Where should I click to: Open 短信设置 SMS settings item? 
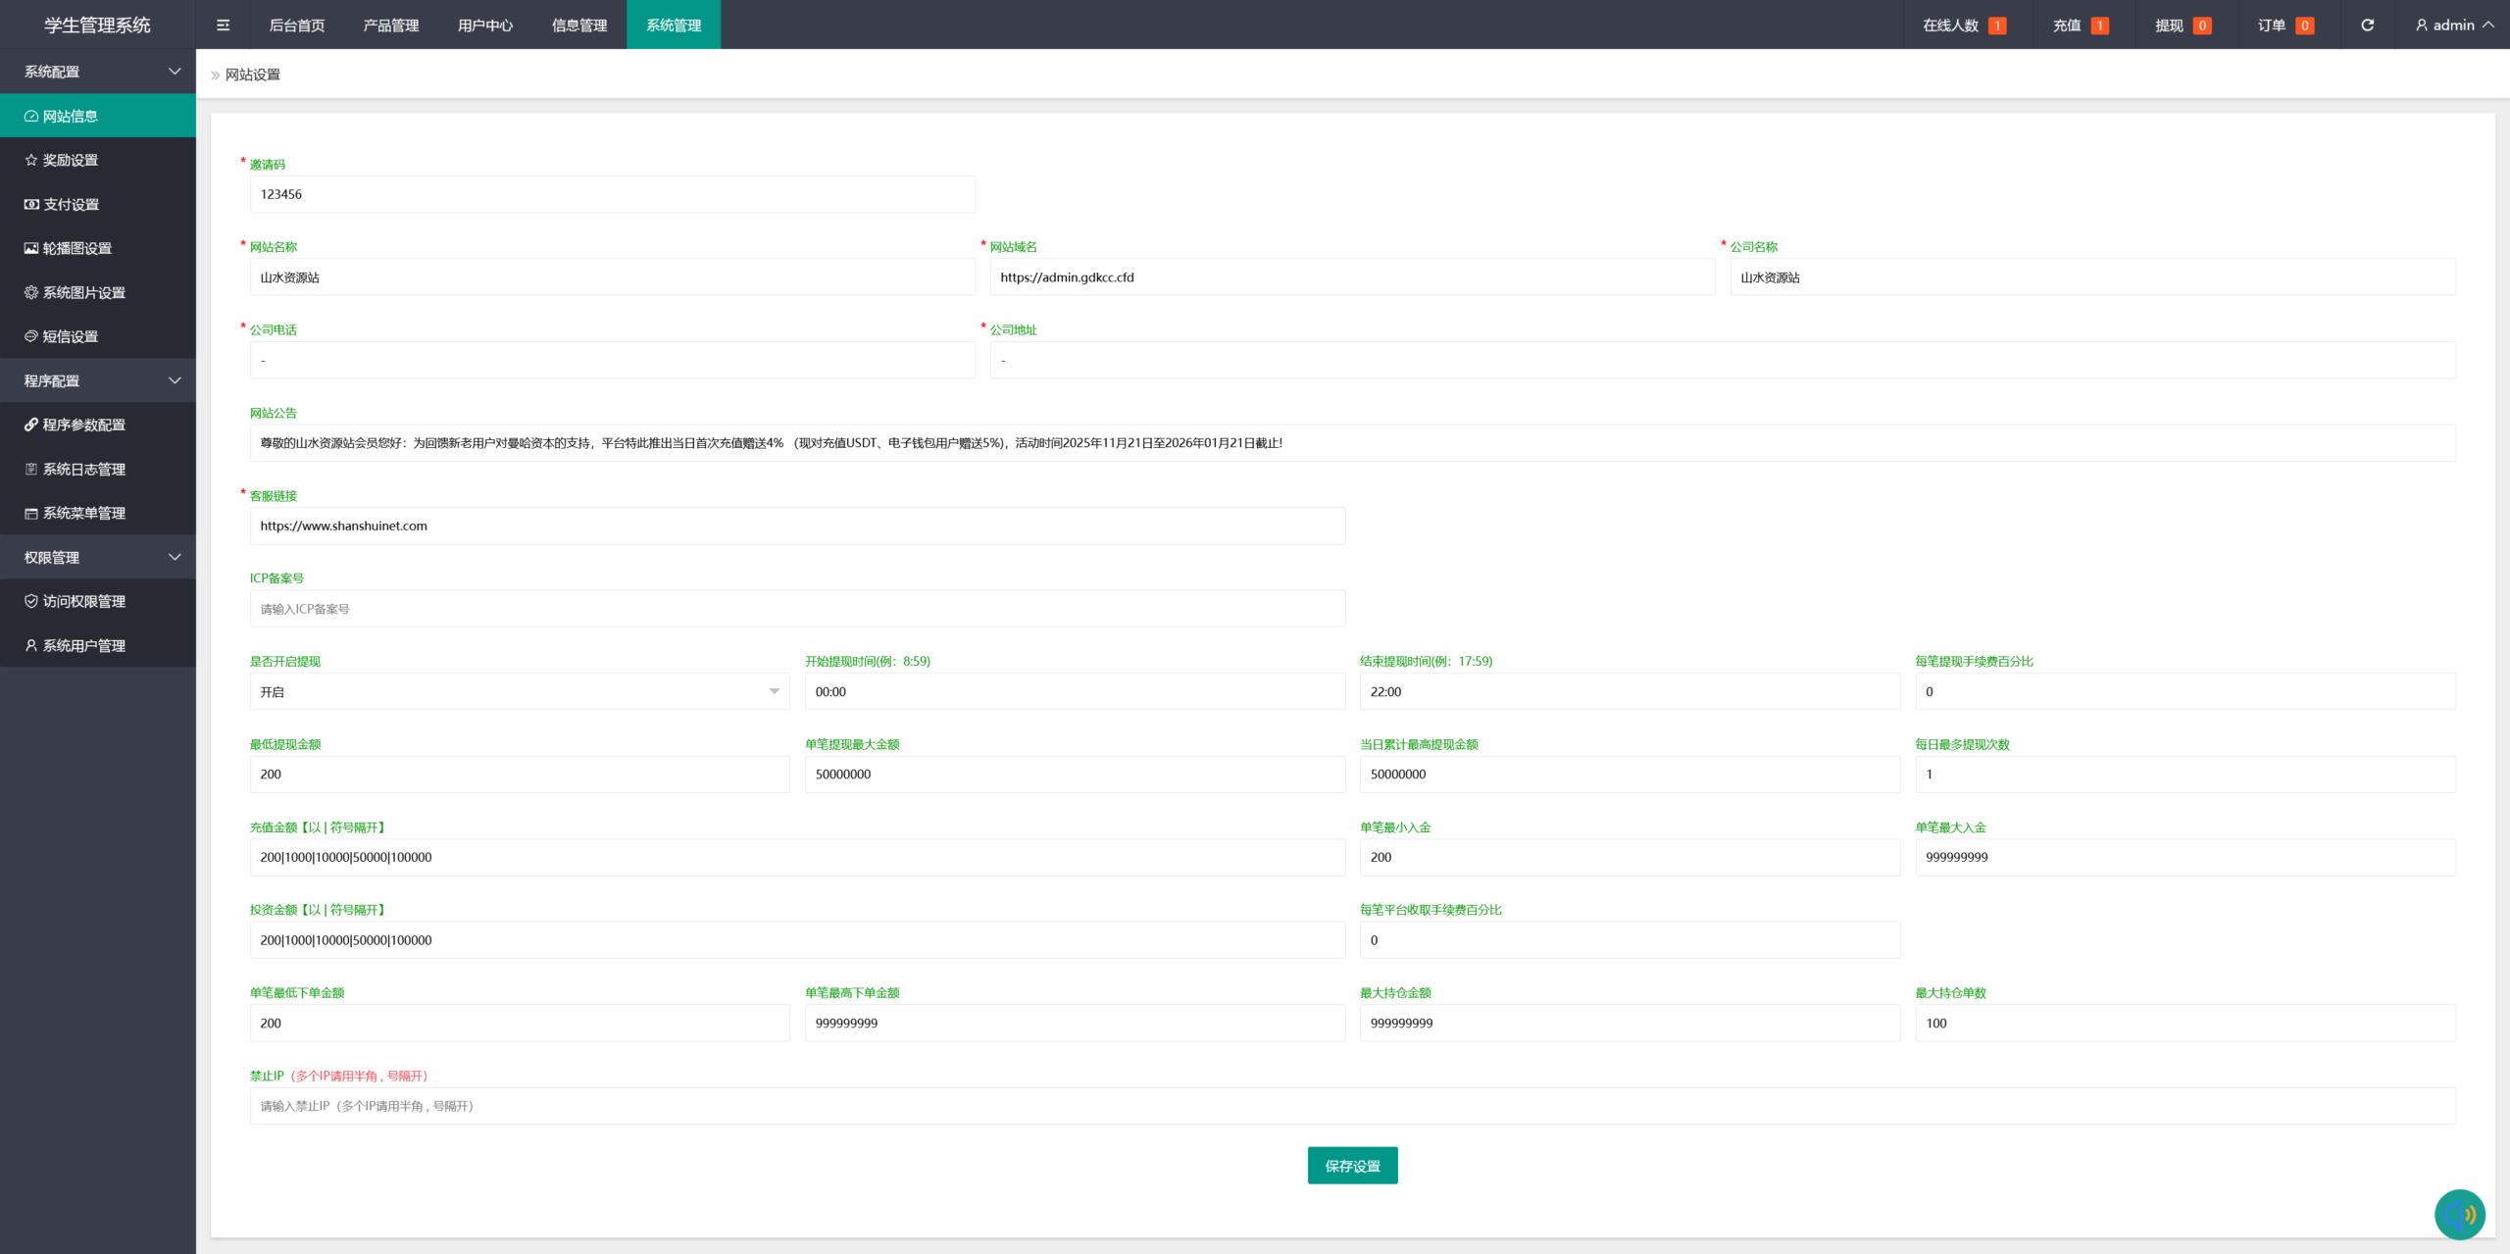tap(70, 336)
